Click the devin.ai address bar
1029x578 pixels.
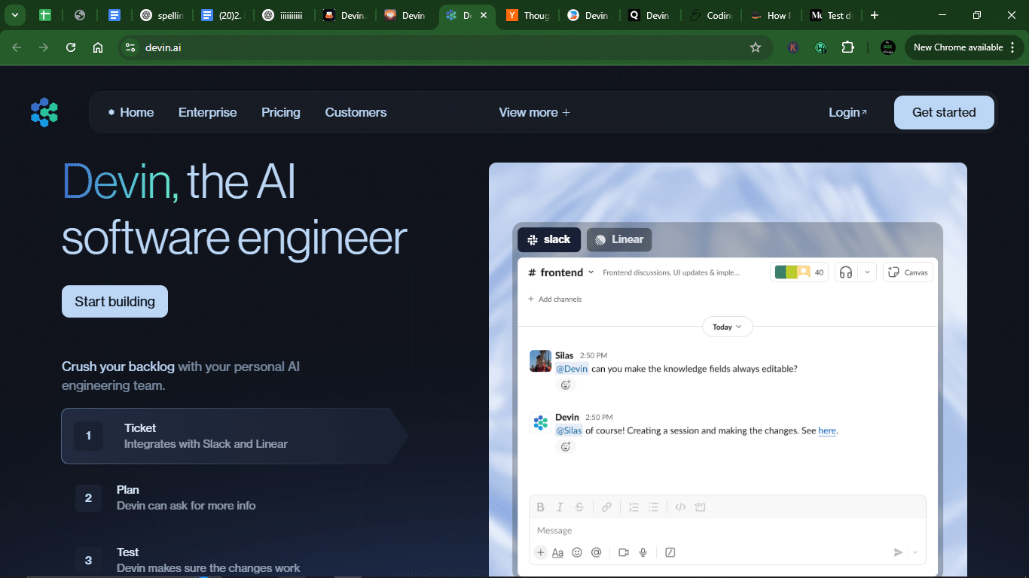tap(444, 47)
